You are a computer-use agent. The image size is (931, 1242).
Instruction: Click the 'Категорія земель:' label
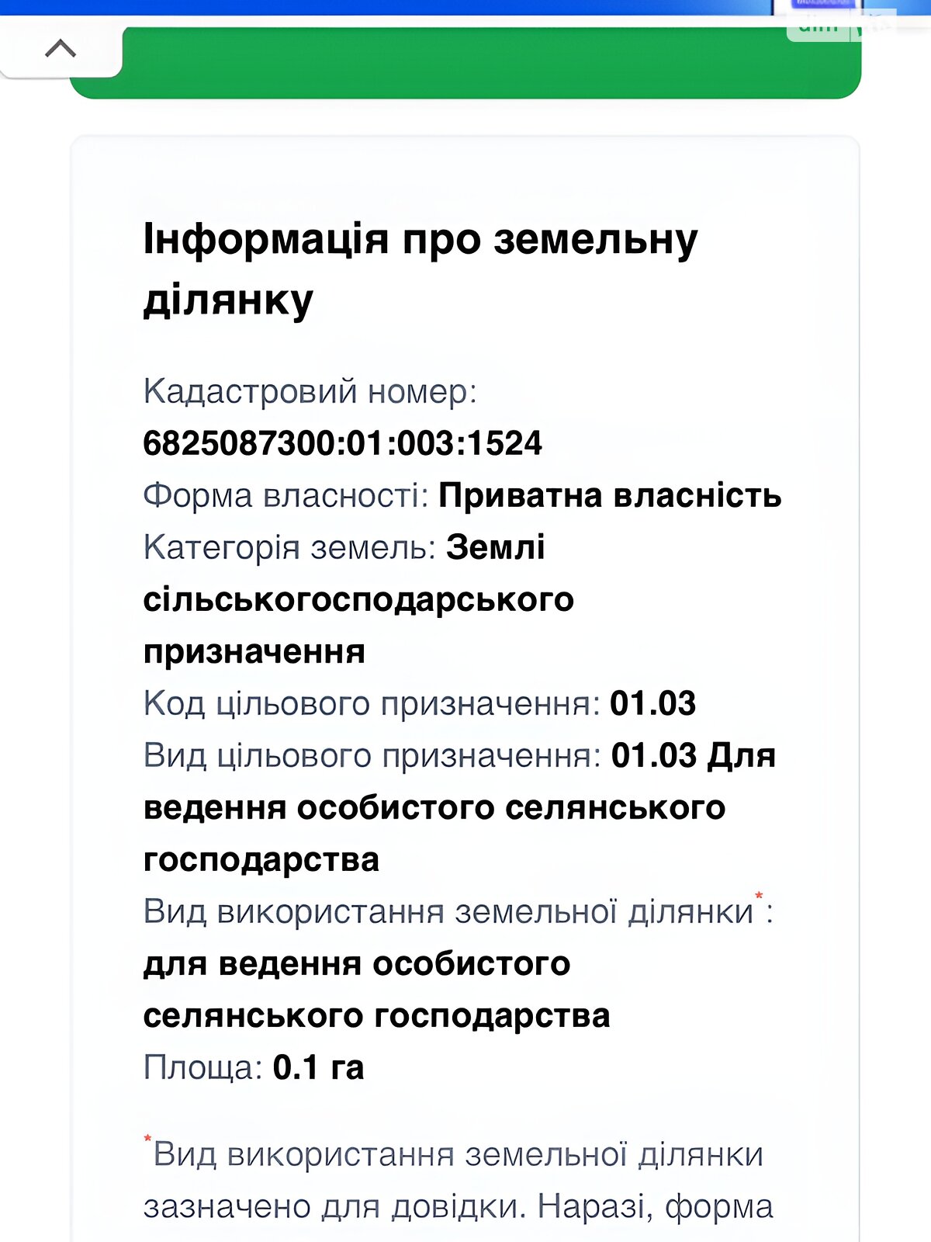[x=289, y=547]
